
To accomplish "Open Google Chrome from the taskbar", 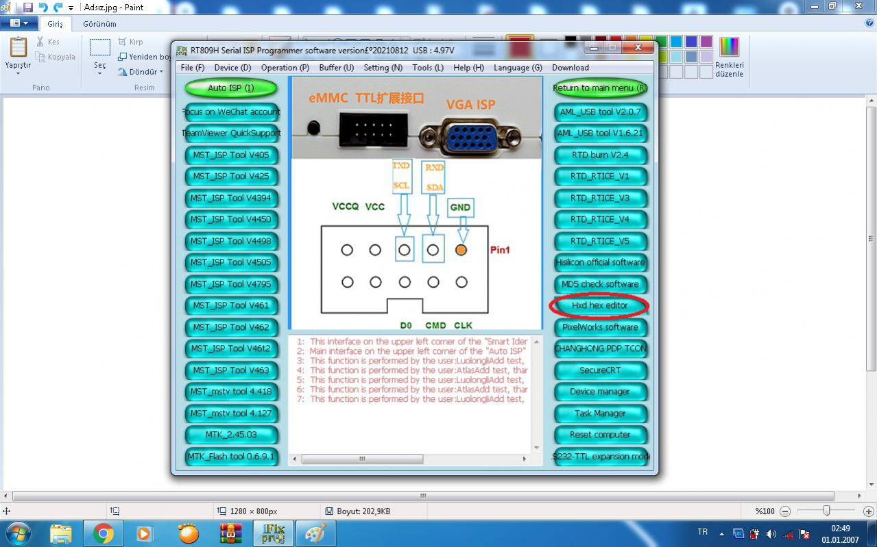I will click(x=104, y=533).
